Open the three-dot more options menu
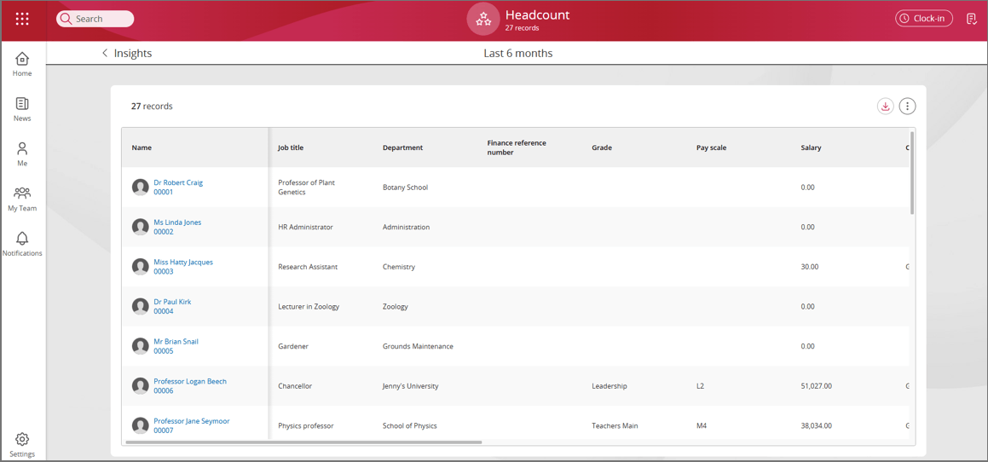This screenshot has width=988, height=462. pos(907,107)
